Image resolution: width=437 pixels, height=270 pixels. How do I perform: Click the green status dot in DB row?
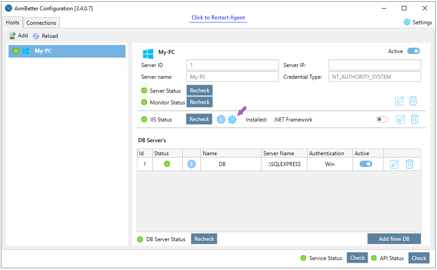(167, 164)
